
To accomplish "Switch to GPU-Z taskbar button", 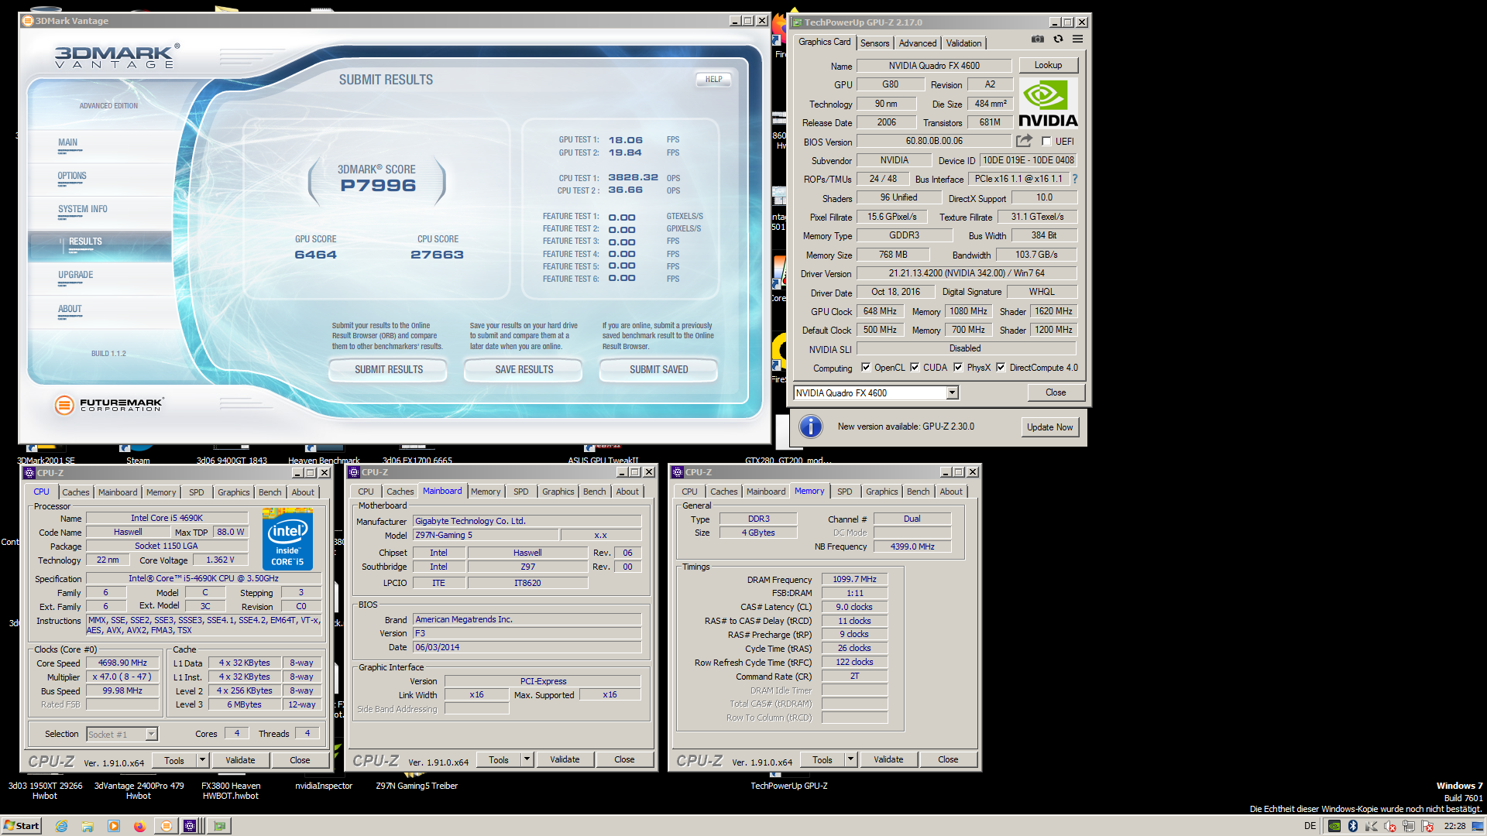I will tap(220, 826).
